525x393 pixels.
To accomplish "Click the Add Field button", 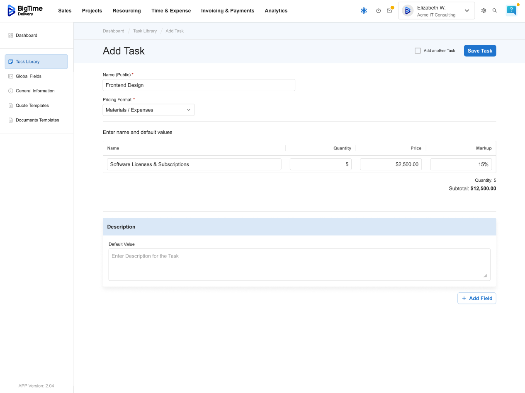I will pyautogui.click(x=476, y=299).
